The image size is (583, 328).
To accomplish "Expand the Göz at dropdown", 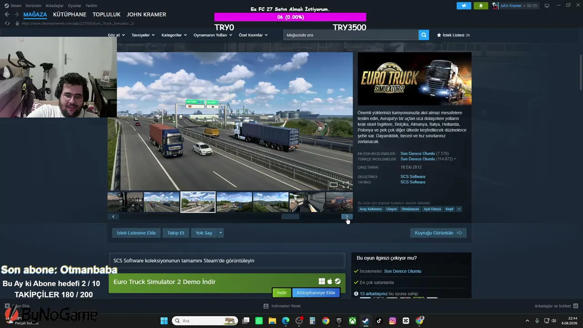I will coord(116,35).
